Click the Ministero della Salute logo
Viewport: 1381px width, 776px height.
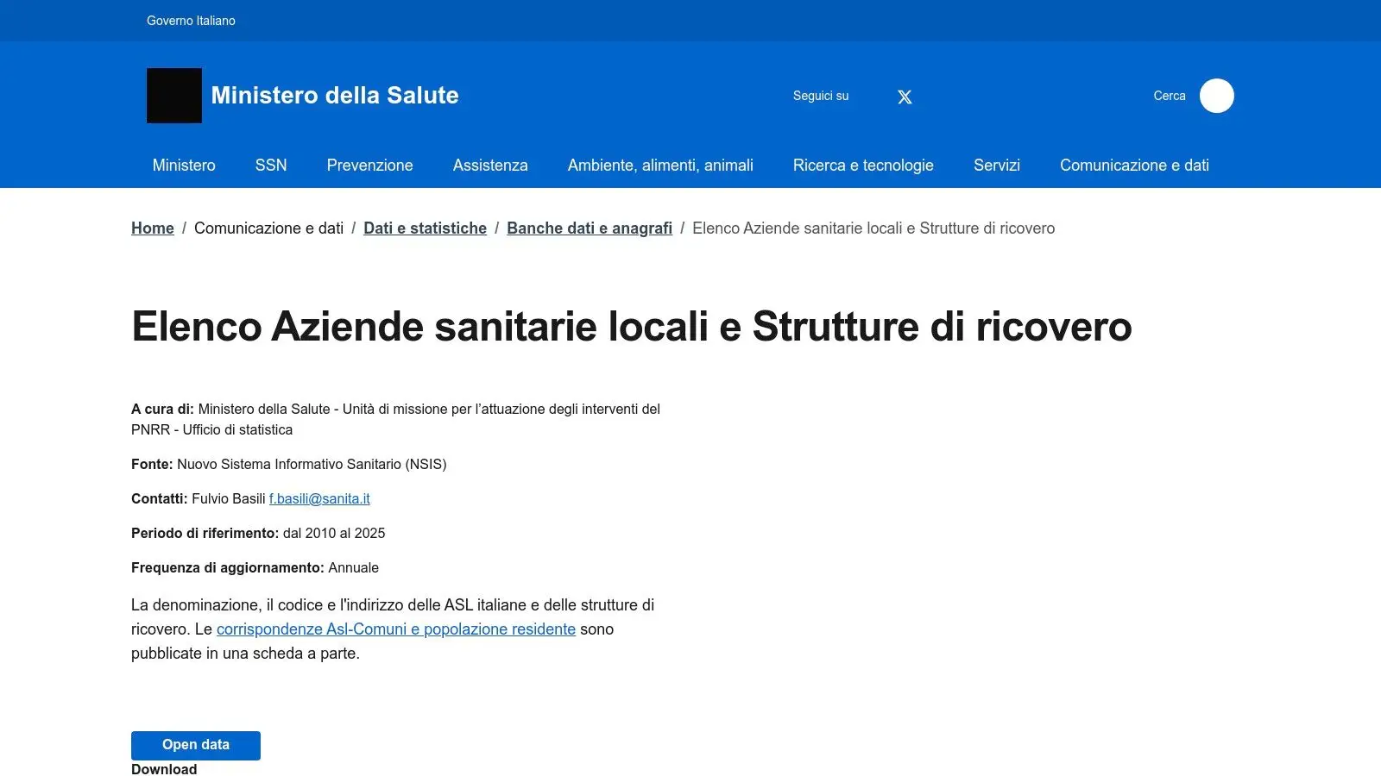pos(174,95)
